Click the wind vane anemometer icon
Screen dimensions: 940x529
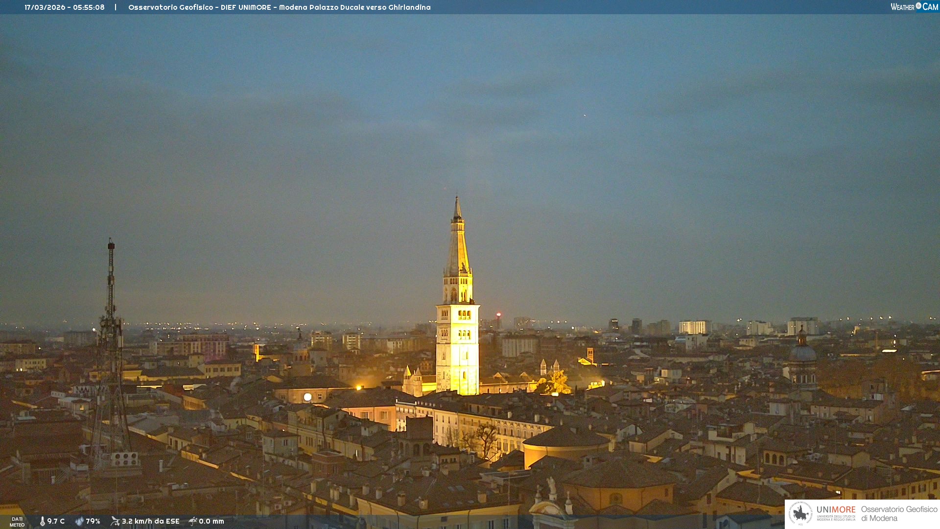click(x=115, y=521)
